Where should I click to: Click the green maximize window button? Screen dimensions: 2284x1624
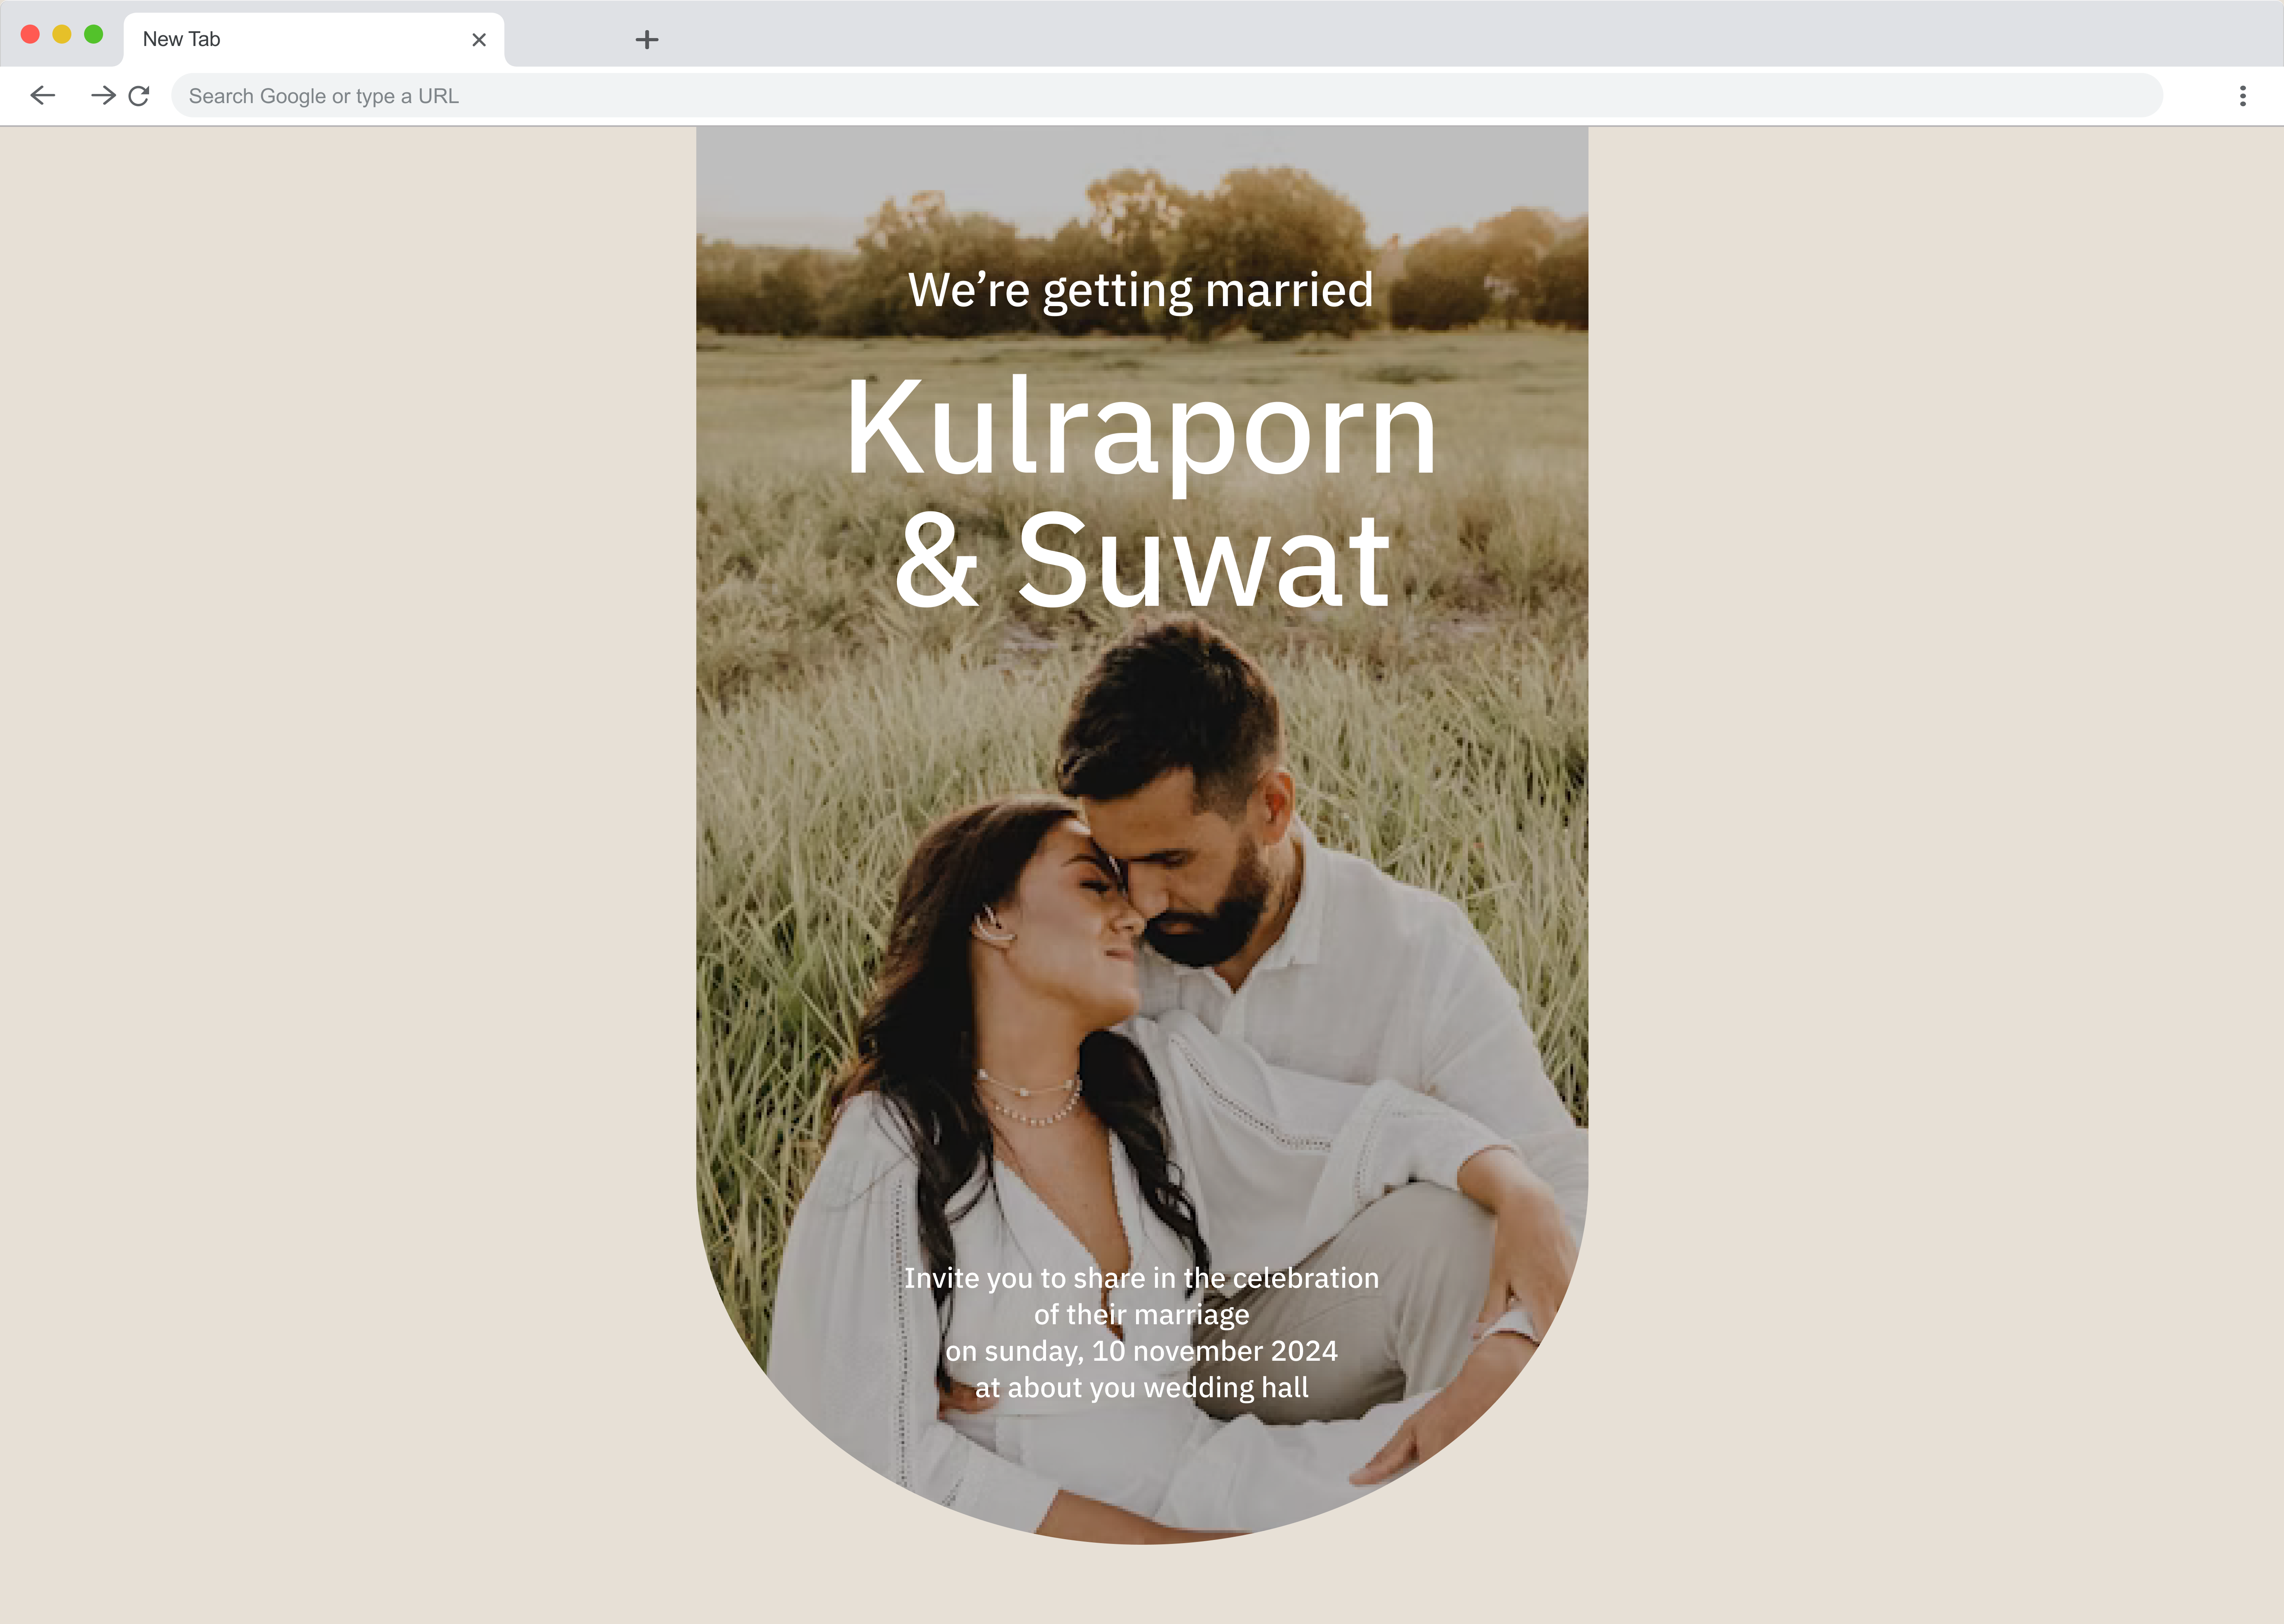[94, 35]
